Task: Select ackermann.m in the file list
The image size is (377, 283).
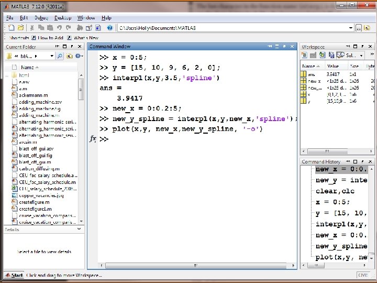Action: (x=33, y=96)
